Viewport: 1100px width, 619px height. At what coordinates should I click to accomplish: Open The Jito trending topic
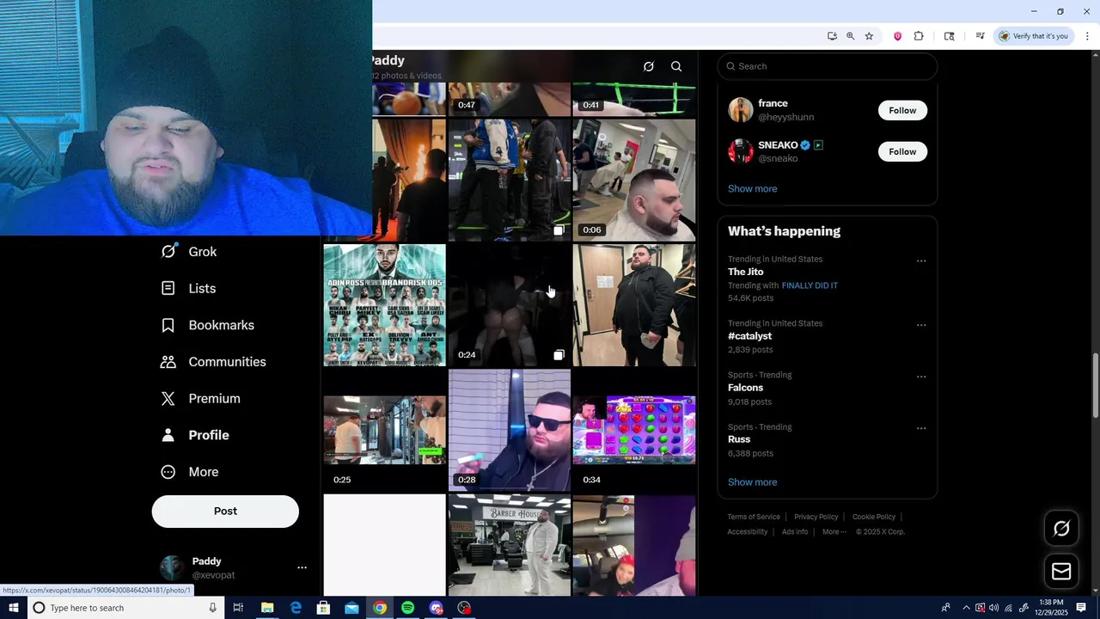coord(746,272)
